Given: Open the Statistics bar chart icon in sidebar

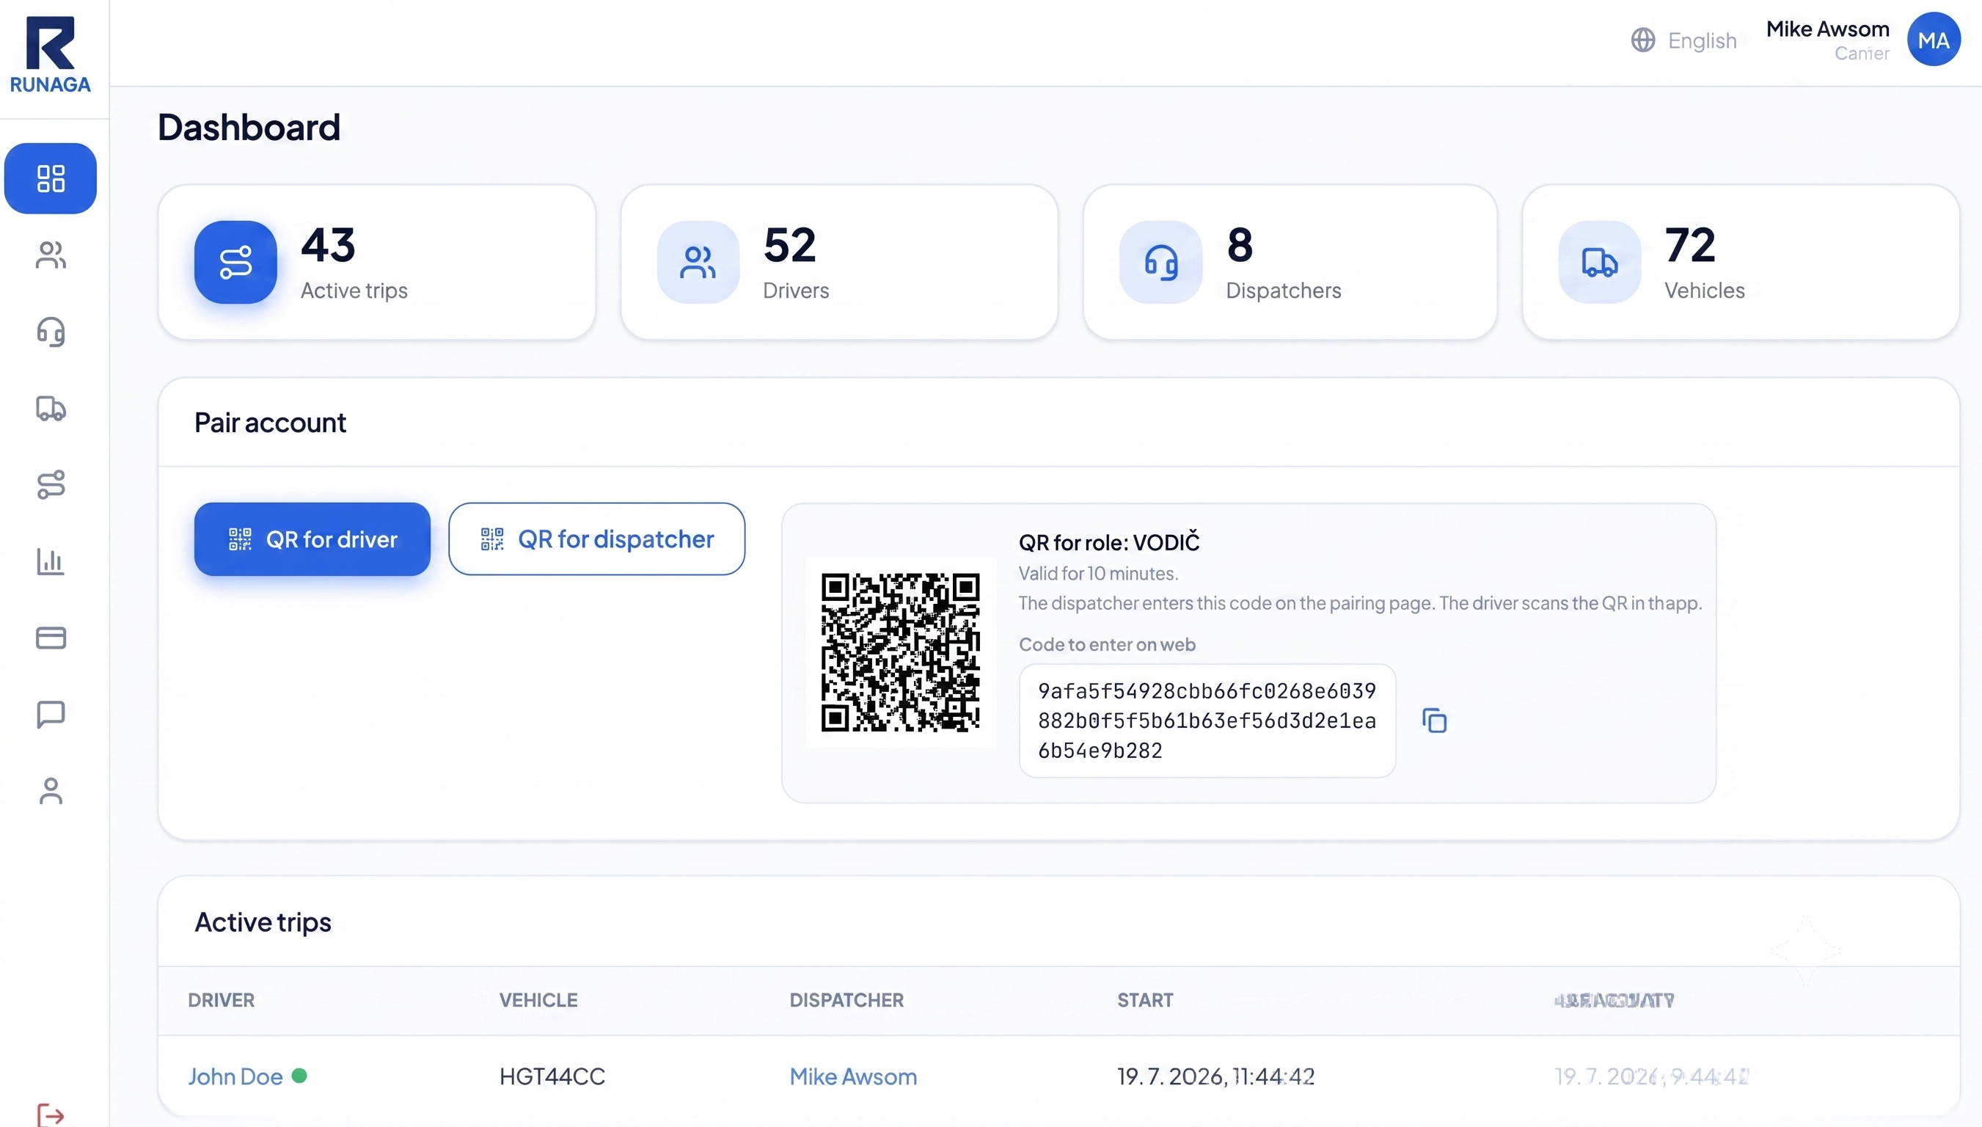Looking at the screenshot, I should [x=51, y=561].
